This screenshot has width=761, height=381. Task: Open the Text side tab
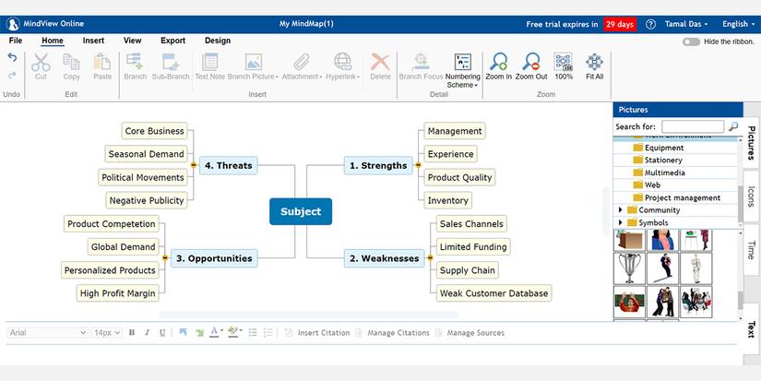click(751, 328)
